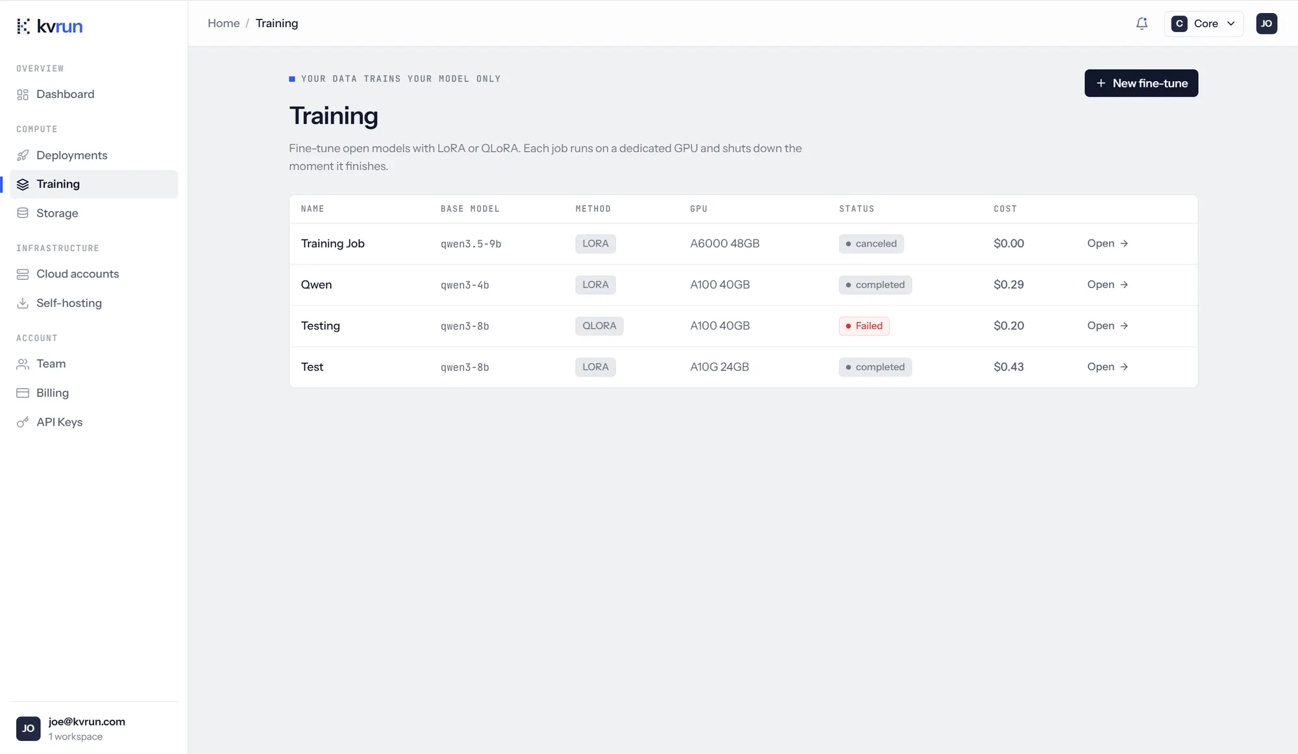Select Storage in the sidebar
This screenshot has height=754, width=1298.
(x=94, y=213)
